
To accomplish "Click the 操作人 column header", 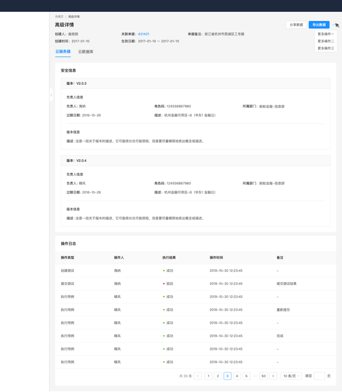I will [x=119, y=258].
